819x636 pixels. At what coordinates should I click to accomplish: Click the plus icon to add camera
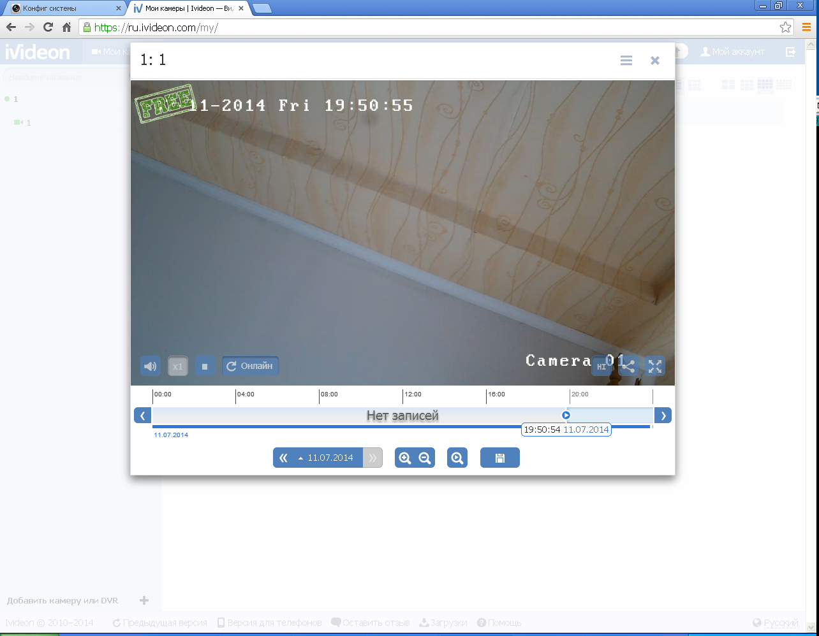(x=144, y=600)
